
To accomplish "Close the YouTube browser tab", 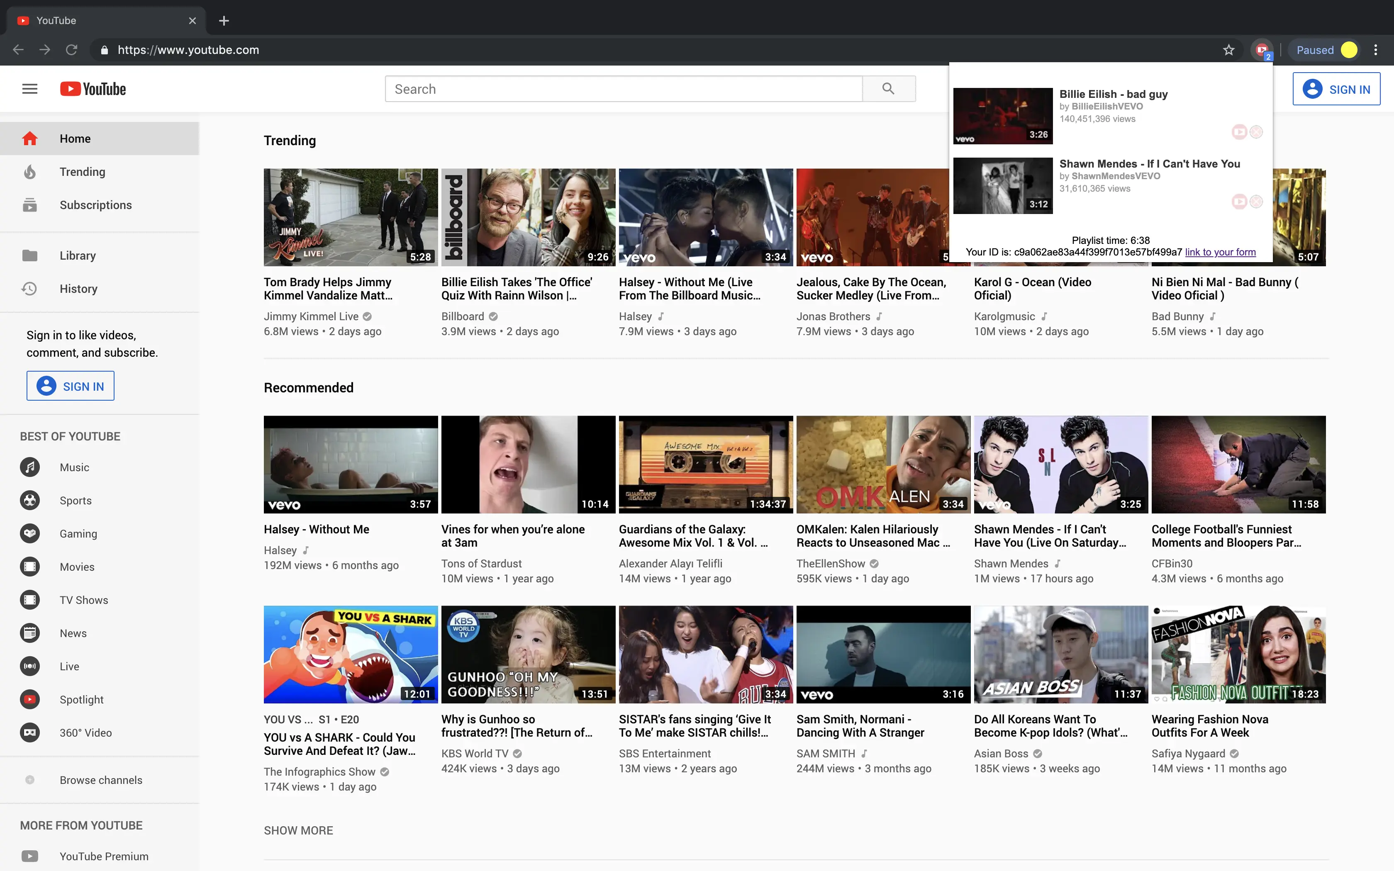I will (x=193, y=21).
